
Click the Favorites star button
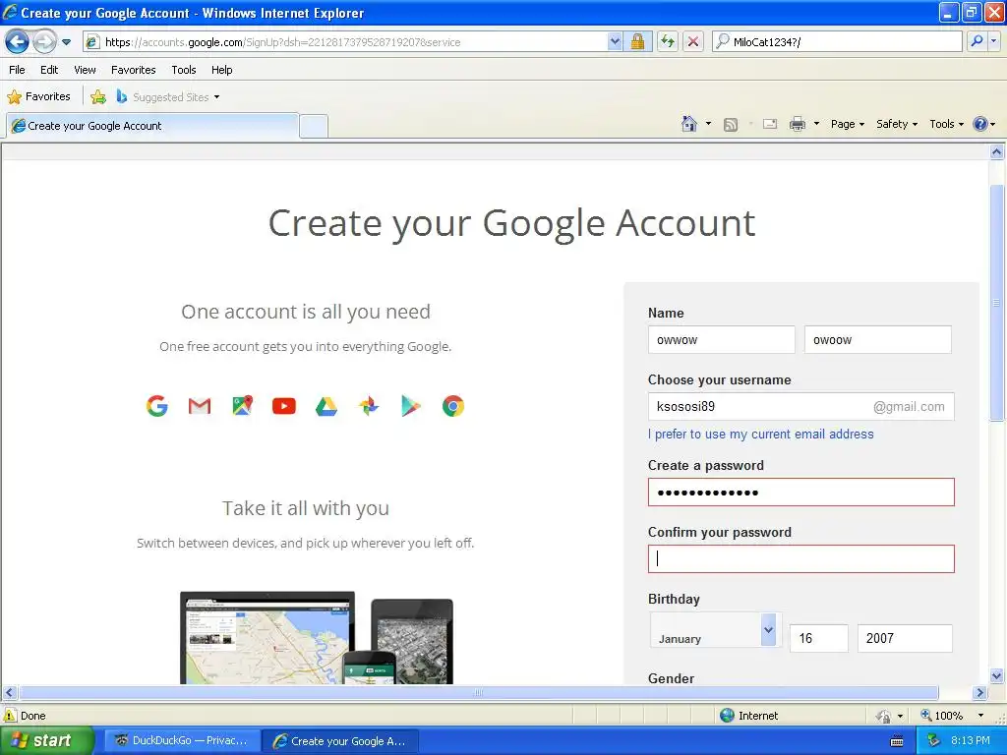(39, 97)
